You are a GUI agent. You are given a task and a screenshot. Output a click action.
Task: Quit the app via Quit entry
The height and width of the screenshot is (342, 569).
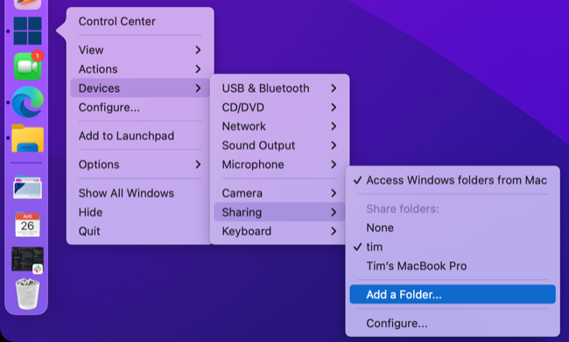coord(140,231)
